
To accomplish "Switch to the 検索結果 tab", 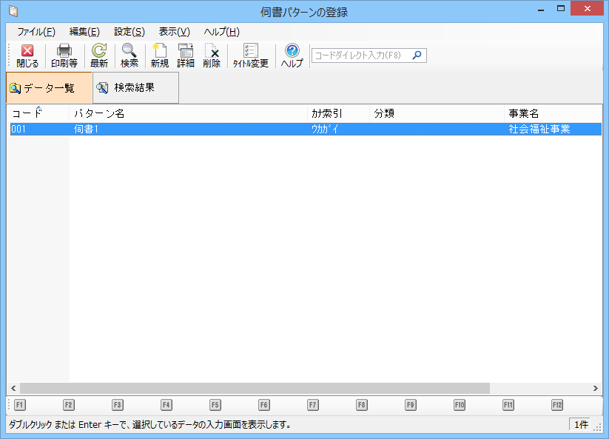I will coord(135,88).
